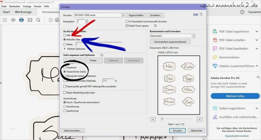Image resolution: width=261 pixels, height=140 pixels.
Task: Switch to the Werkzeuge tab
Action: [23, 12]
